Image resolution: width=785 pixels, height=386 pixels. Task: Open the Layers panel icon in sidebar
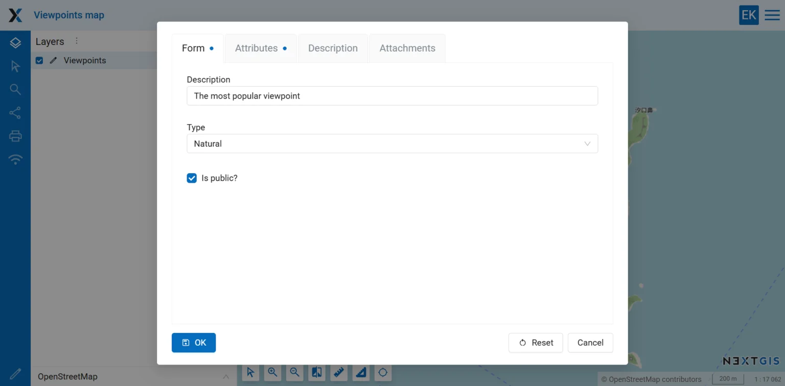pyautogui.click(x=15, y=43)
